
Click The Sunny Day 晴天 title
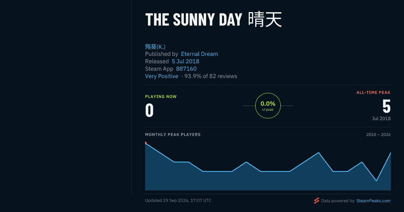(x=213, y=19)
